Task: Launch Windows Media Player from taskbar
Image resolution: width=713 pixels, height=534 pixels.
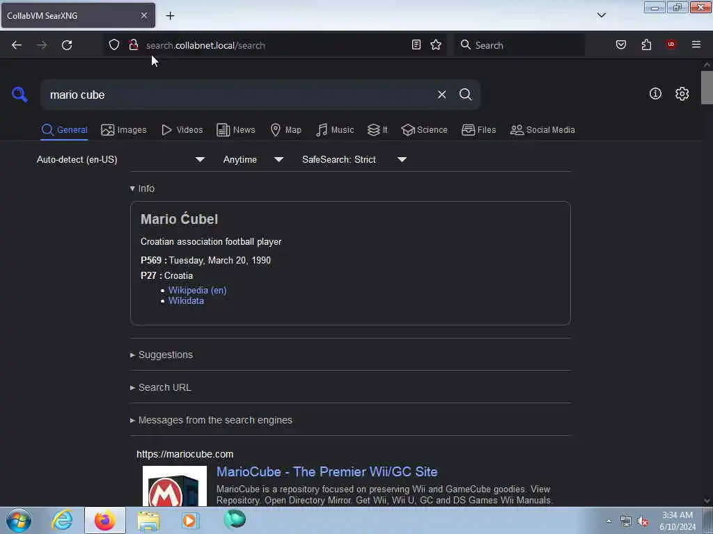Action: (190, 520)
